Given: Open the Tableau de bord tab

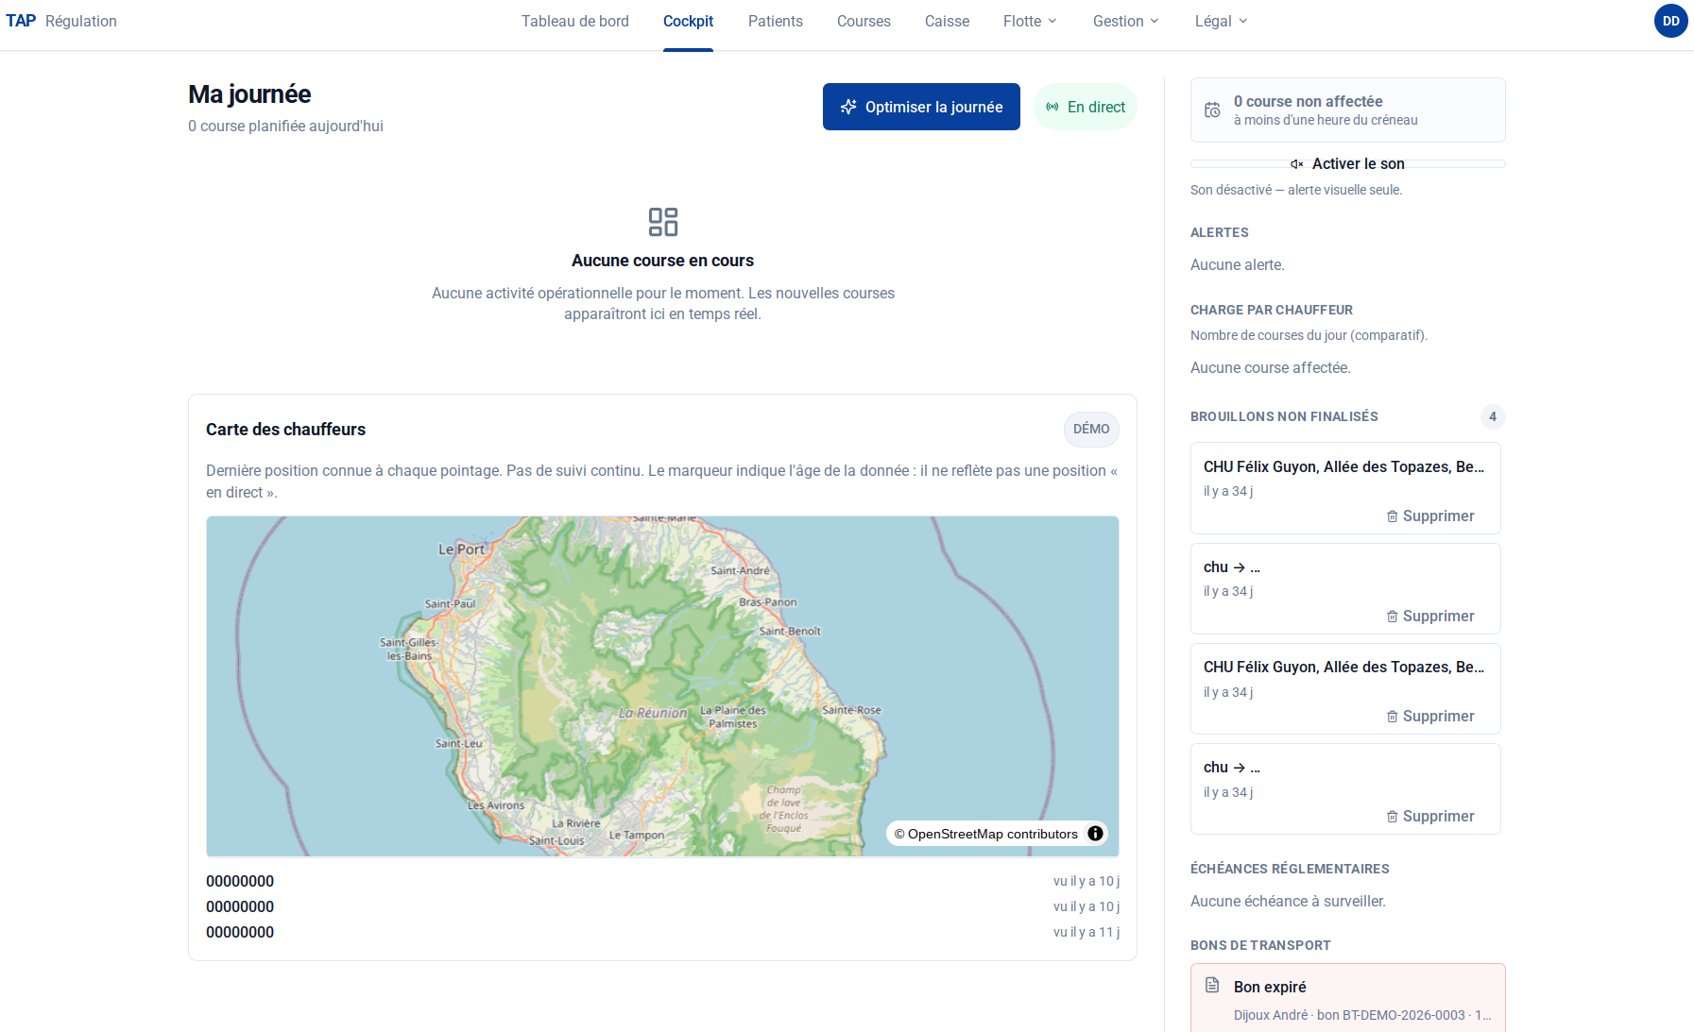Looking at the screenshot, I should click(x=574, y=21).
